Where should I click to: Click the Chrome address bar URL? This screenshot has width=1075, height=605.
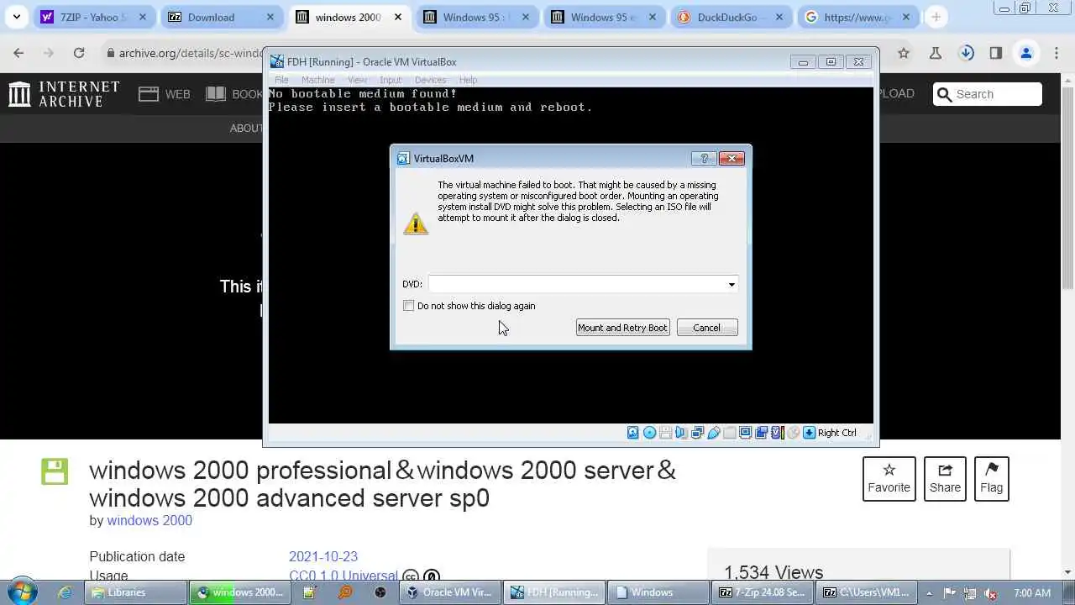coord(191,53)
